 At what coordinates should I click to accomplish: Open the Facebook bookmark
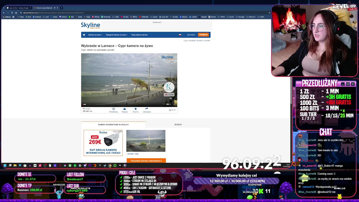(x=37, y=17)
